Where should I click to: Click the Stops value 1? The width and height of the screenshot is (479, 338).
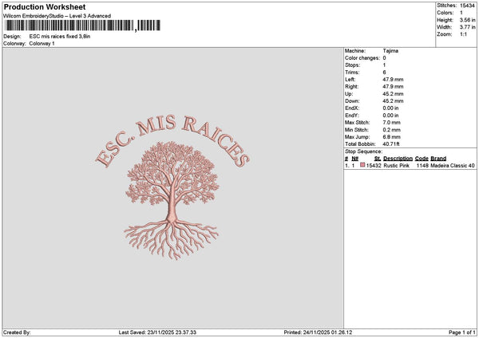coord(384,65)
